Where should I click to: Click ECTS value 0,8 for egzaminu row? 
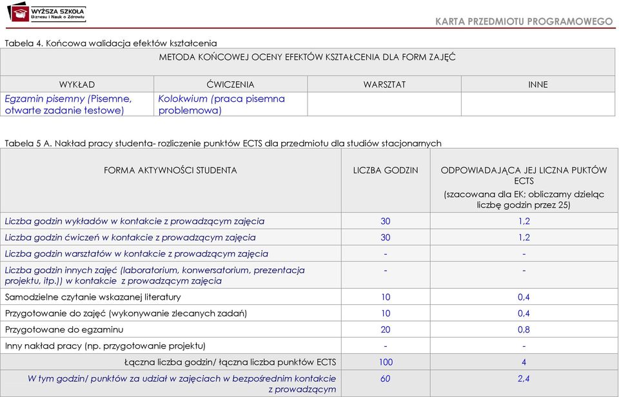coord(524,329)
